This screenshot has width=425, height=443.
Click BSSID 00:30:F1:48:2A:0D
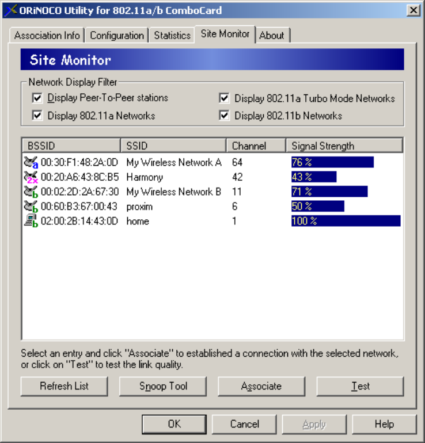point(79,162)
